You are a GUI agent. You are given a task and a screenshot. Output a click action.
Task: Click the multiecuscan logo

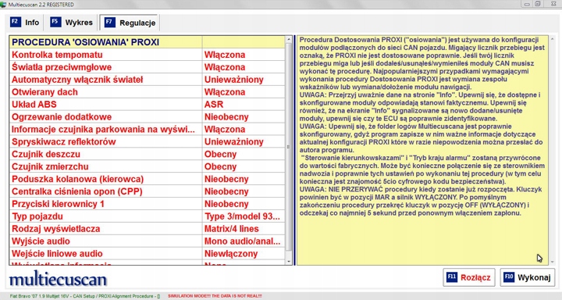[58, 279]
